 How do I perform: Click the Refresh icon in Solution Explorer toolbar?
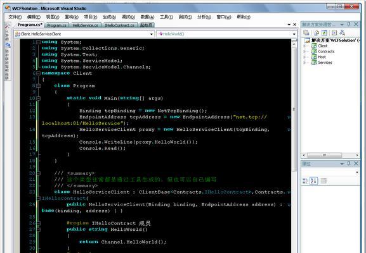point(324,33)
